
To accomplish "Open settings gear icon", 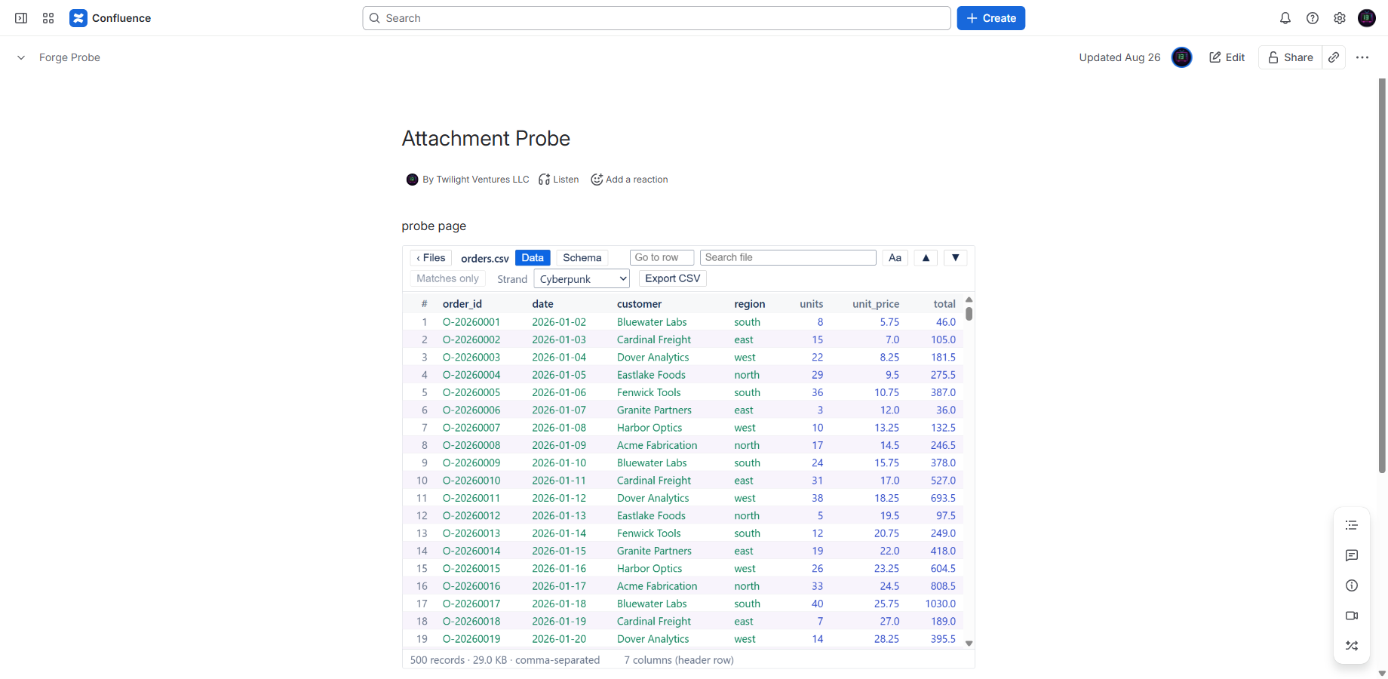I will pos(1340,18).
